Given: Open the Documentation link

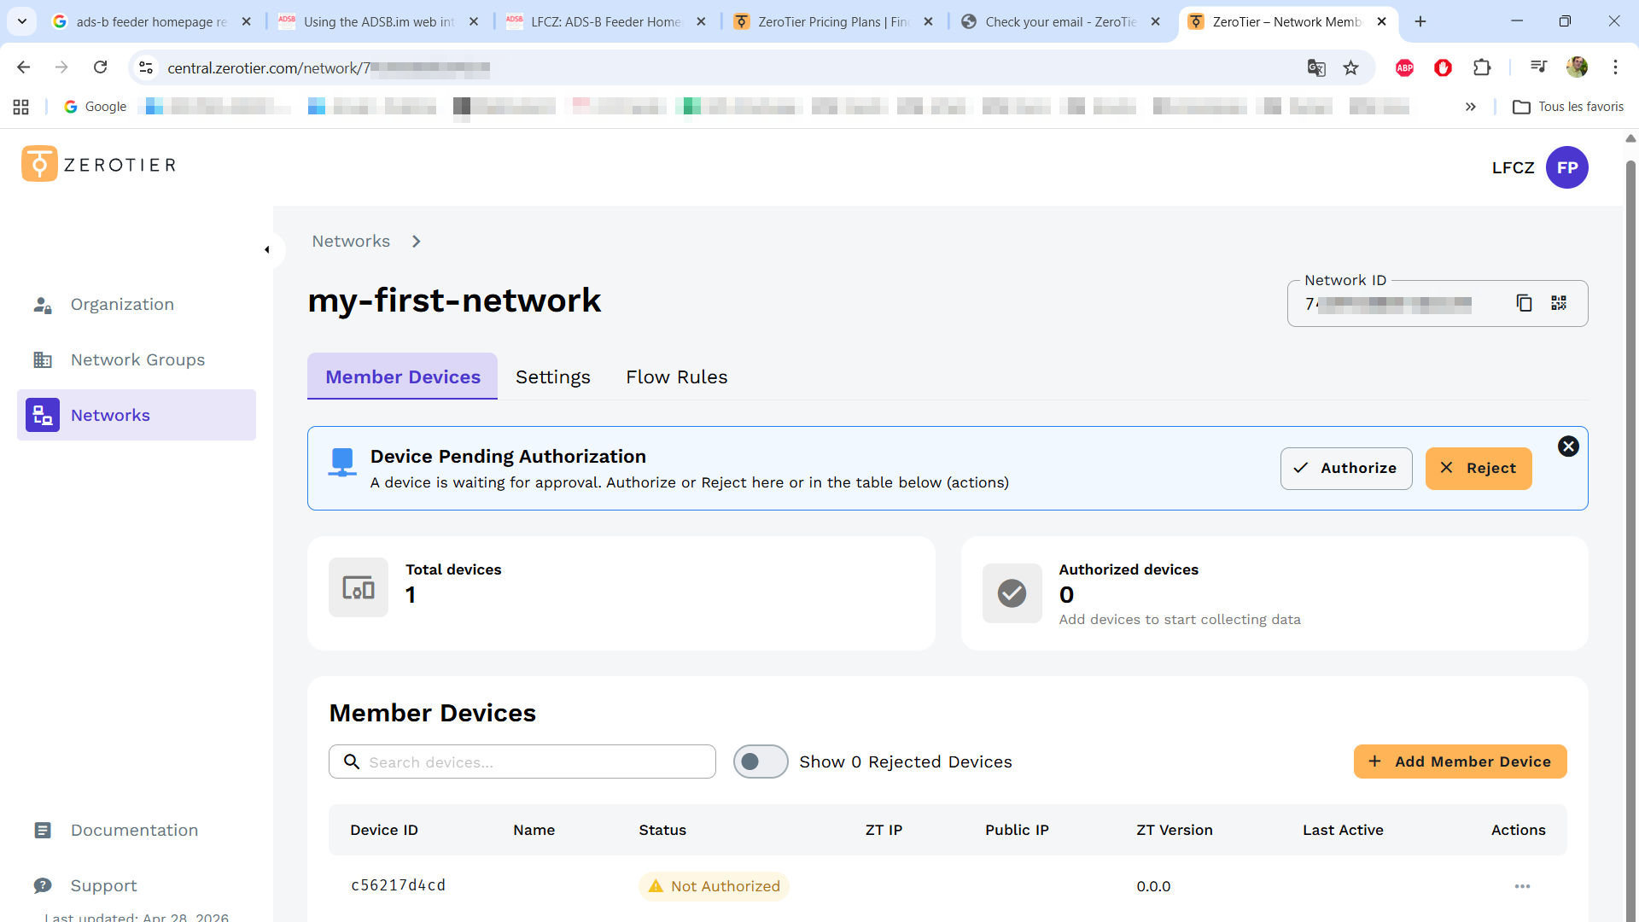Looking at the screenshot, I should [x=134, y=830].
